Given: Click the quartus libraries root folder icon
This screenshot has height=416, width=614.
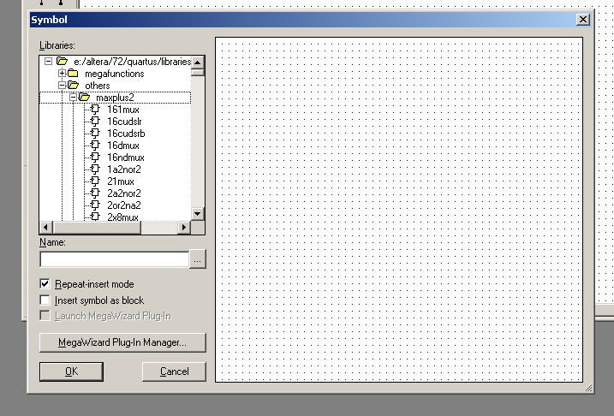Looking at the screenshot, I should coord(62,61).
